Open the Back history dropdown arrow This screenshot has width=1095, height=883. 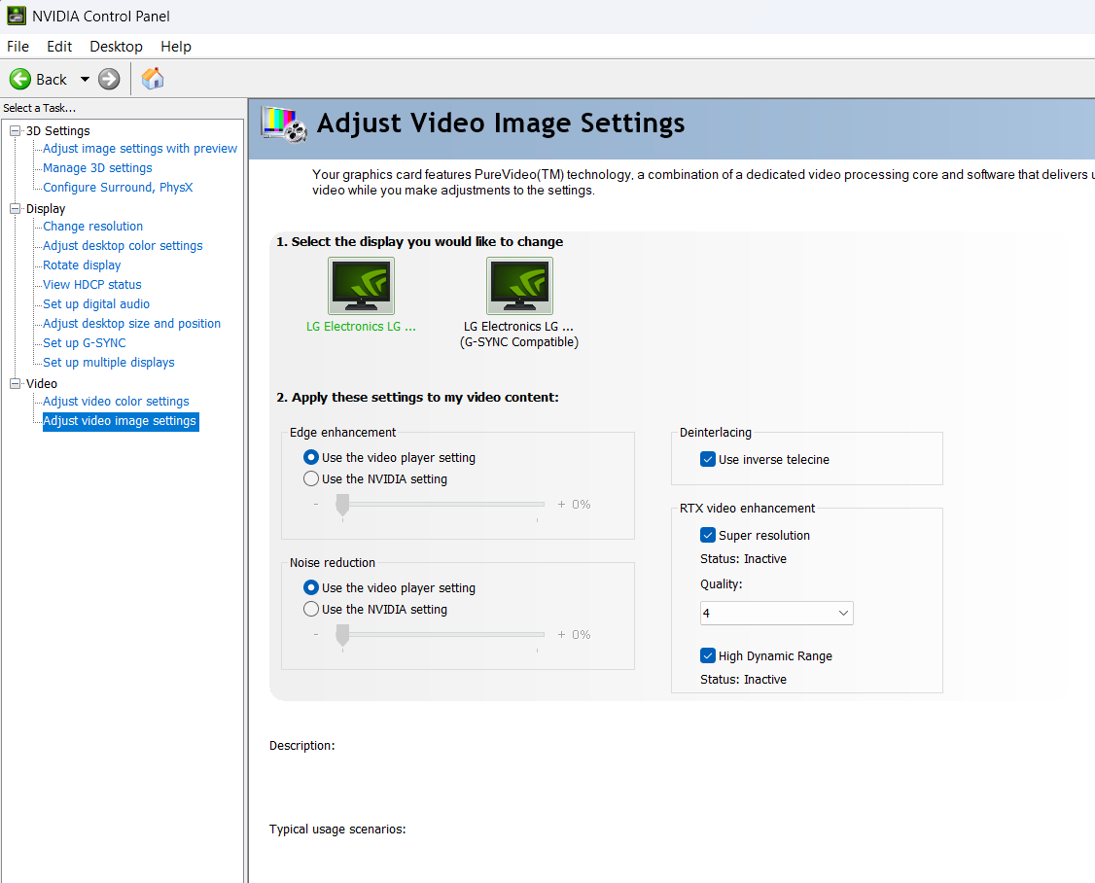click(x=85, y=80)
